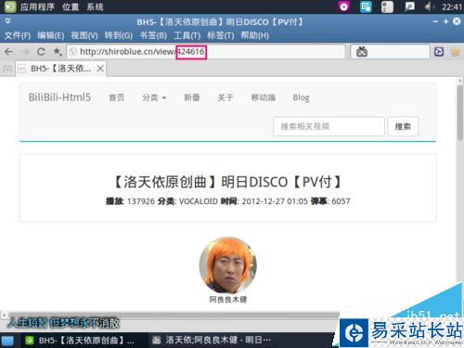Open the 关于 page link
This screenshot has width=464, height=348.
click(226, 97)
